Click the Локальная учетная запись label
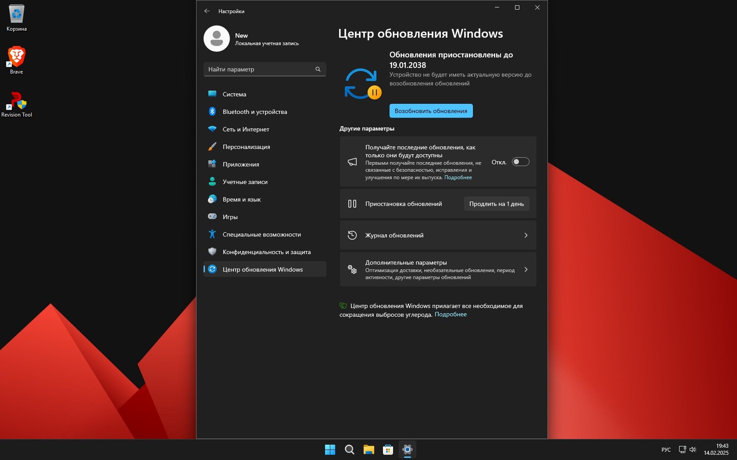 pyautogui.click(x=267, y=43)
